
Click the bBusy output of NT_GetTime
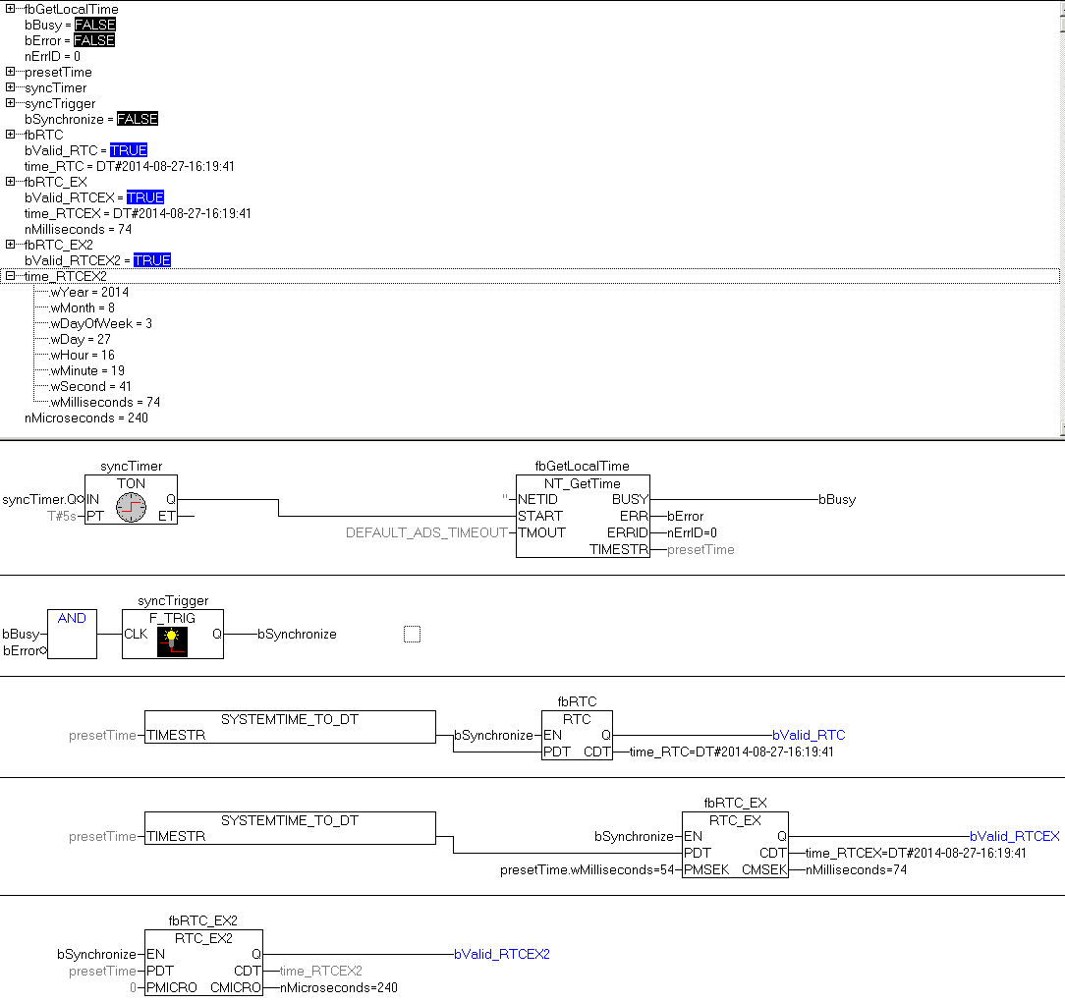pyautogui.click(x=837, y=500)
